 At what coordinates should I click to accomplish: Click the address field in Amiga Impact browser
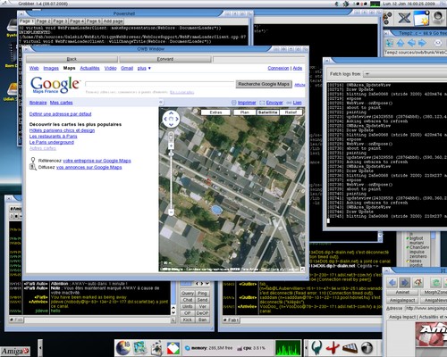point(426,309)
